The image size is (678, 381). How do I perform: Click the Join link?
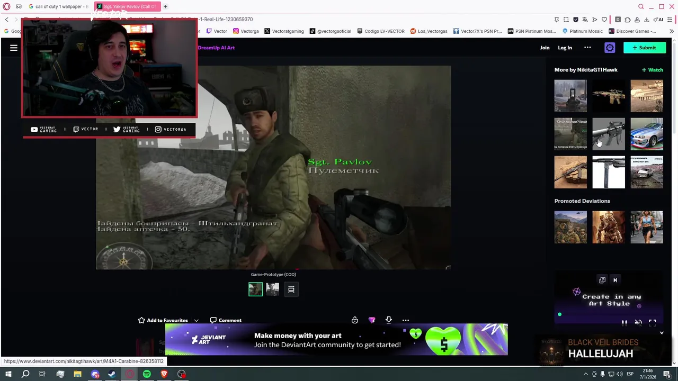545,48
